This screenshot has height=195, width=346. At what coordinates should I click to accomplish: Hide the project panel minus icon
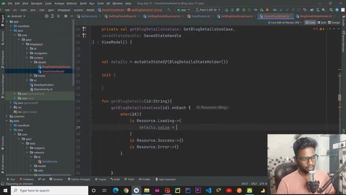[x=72, y=16]
